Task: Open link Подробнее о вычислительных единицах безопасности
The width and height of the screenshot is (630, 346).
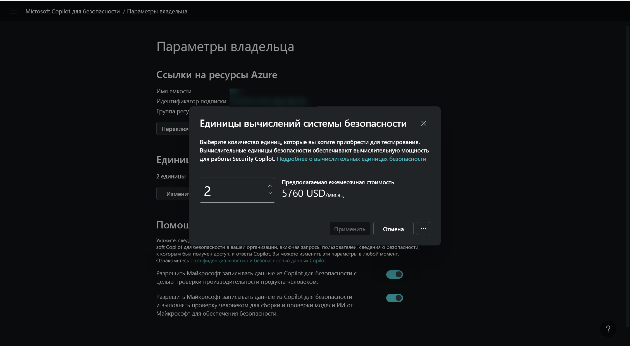Action: coord(351,159)
